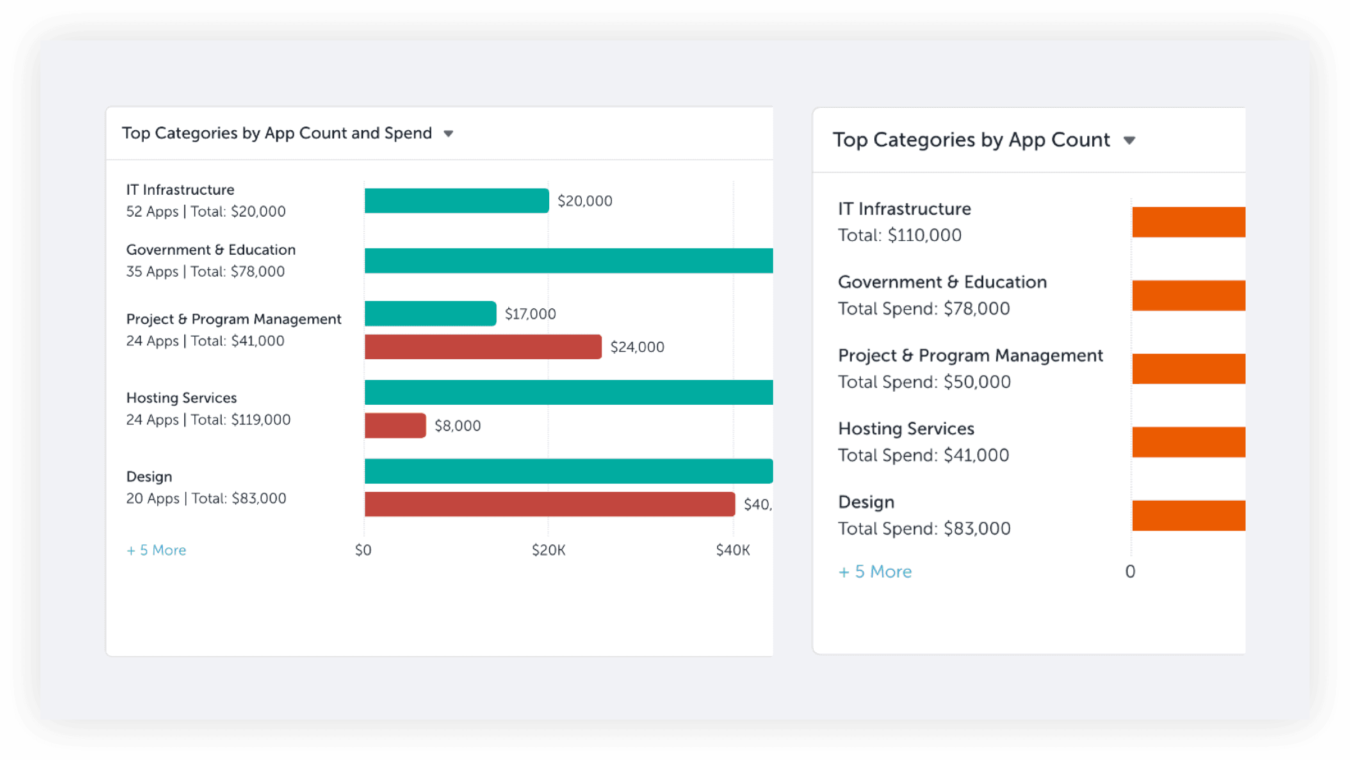Open the Top Categories by App Count dropdown
Viewport: 1350px width, 760px height.
pos(1129,140)
